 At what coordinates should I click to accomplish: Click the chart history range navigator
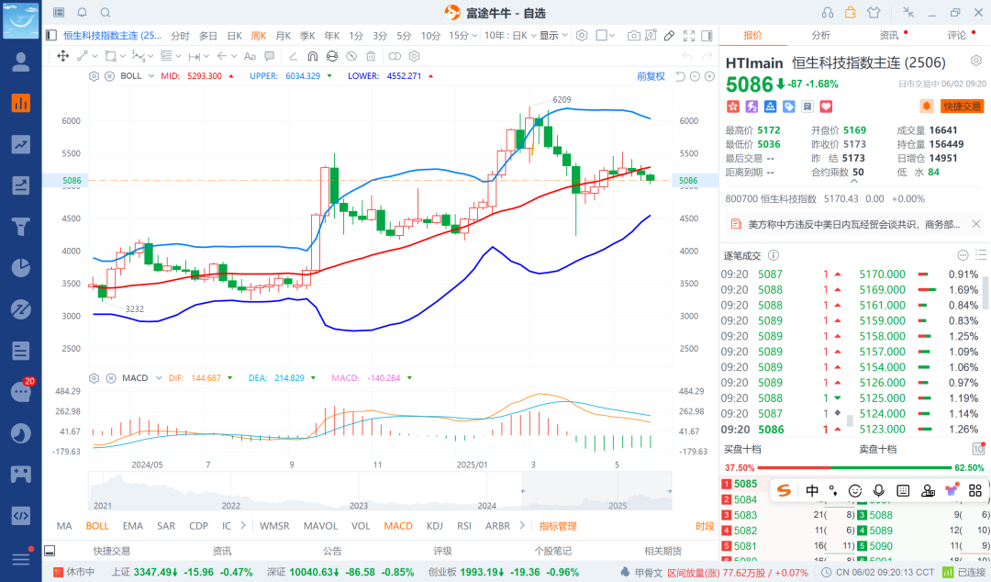click(x=381, y=491)
